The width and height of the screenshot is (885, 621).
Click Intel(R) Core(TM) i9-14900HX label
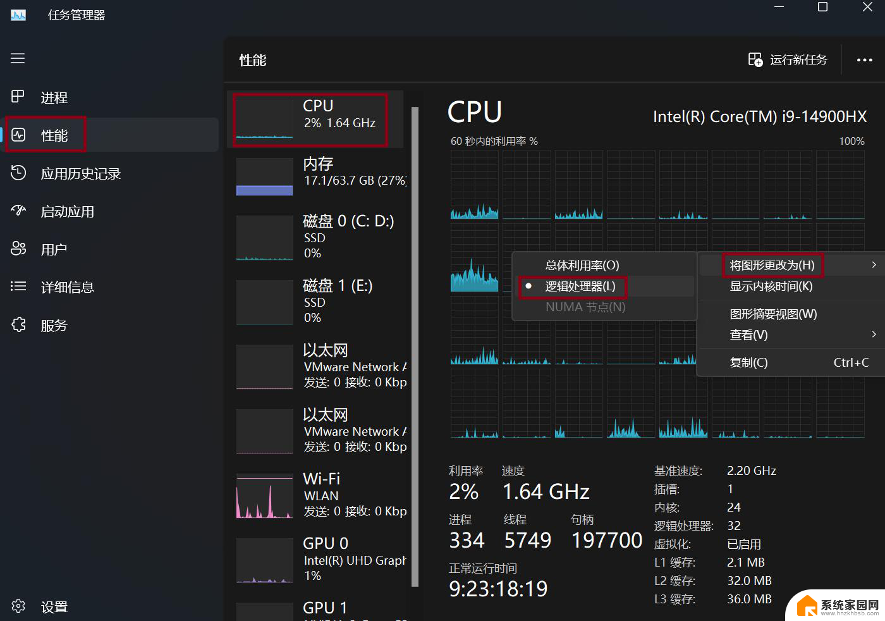tap(760, 116)
